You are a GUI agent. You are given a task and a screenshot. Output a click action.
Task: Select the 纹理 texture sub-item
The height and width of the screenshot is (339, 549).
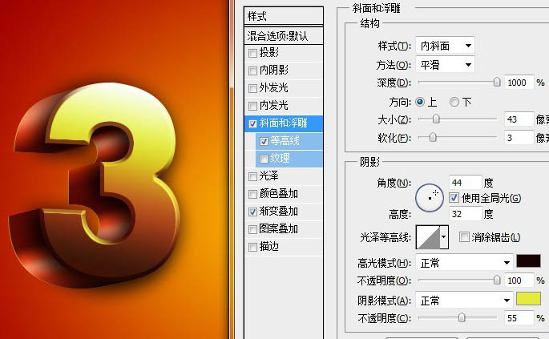pos(280,159)
